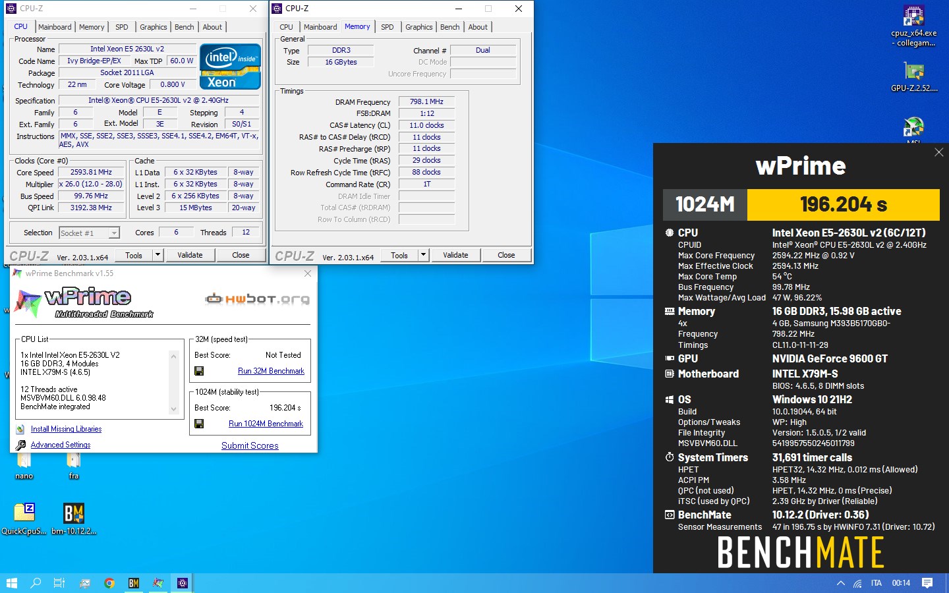
Task: Open network status tray icon
Action: (857, 583)
